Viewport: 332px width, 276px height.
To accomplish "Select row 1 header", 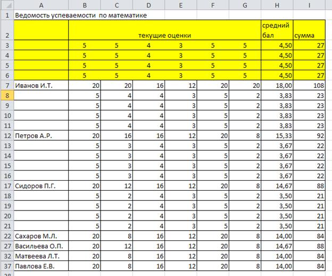I will tap(7, 15).
